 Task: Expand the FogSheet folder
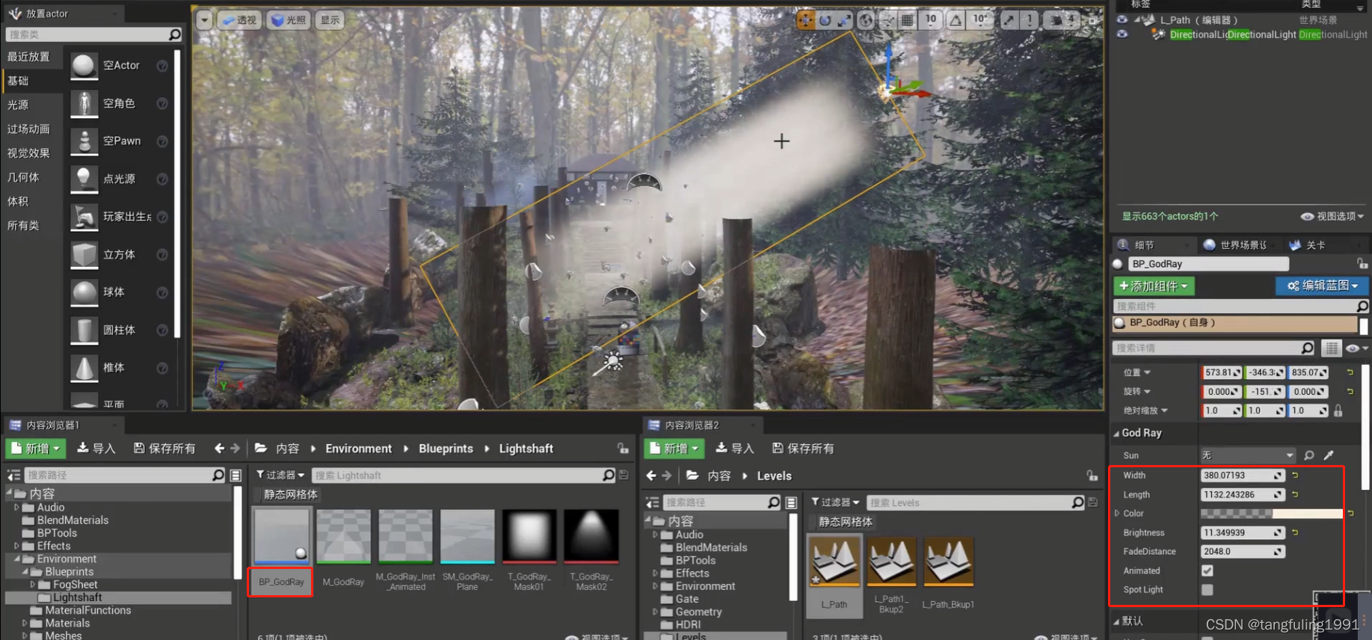tap(32, 585)
